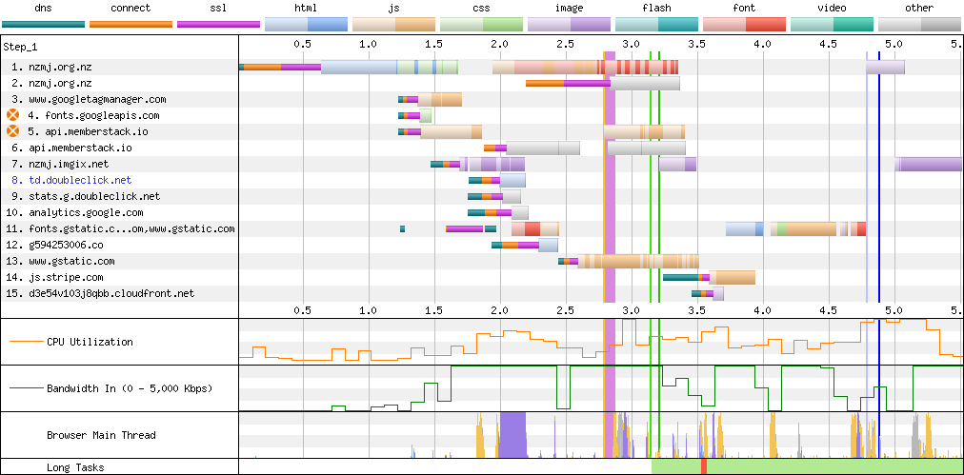Click the dns legend color bar
The height and width of the screenshot is (475, 964).
[x=43, y=24]
